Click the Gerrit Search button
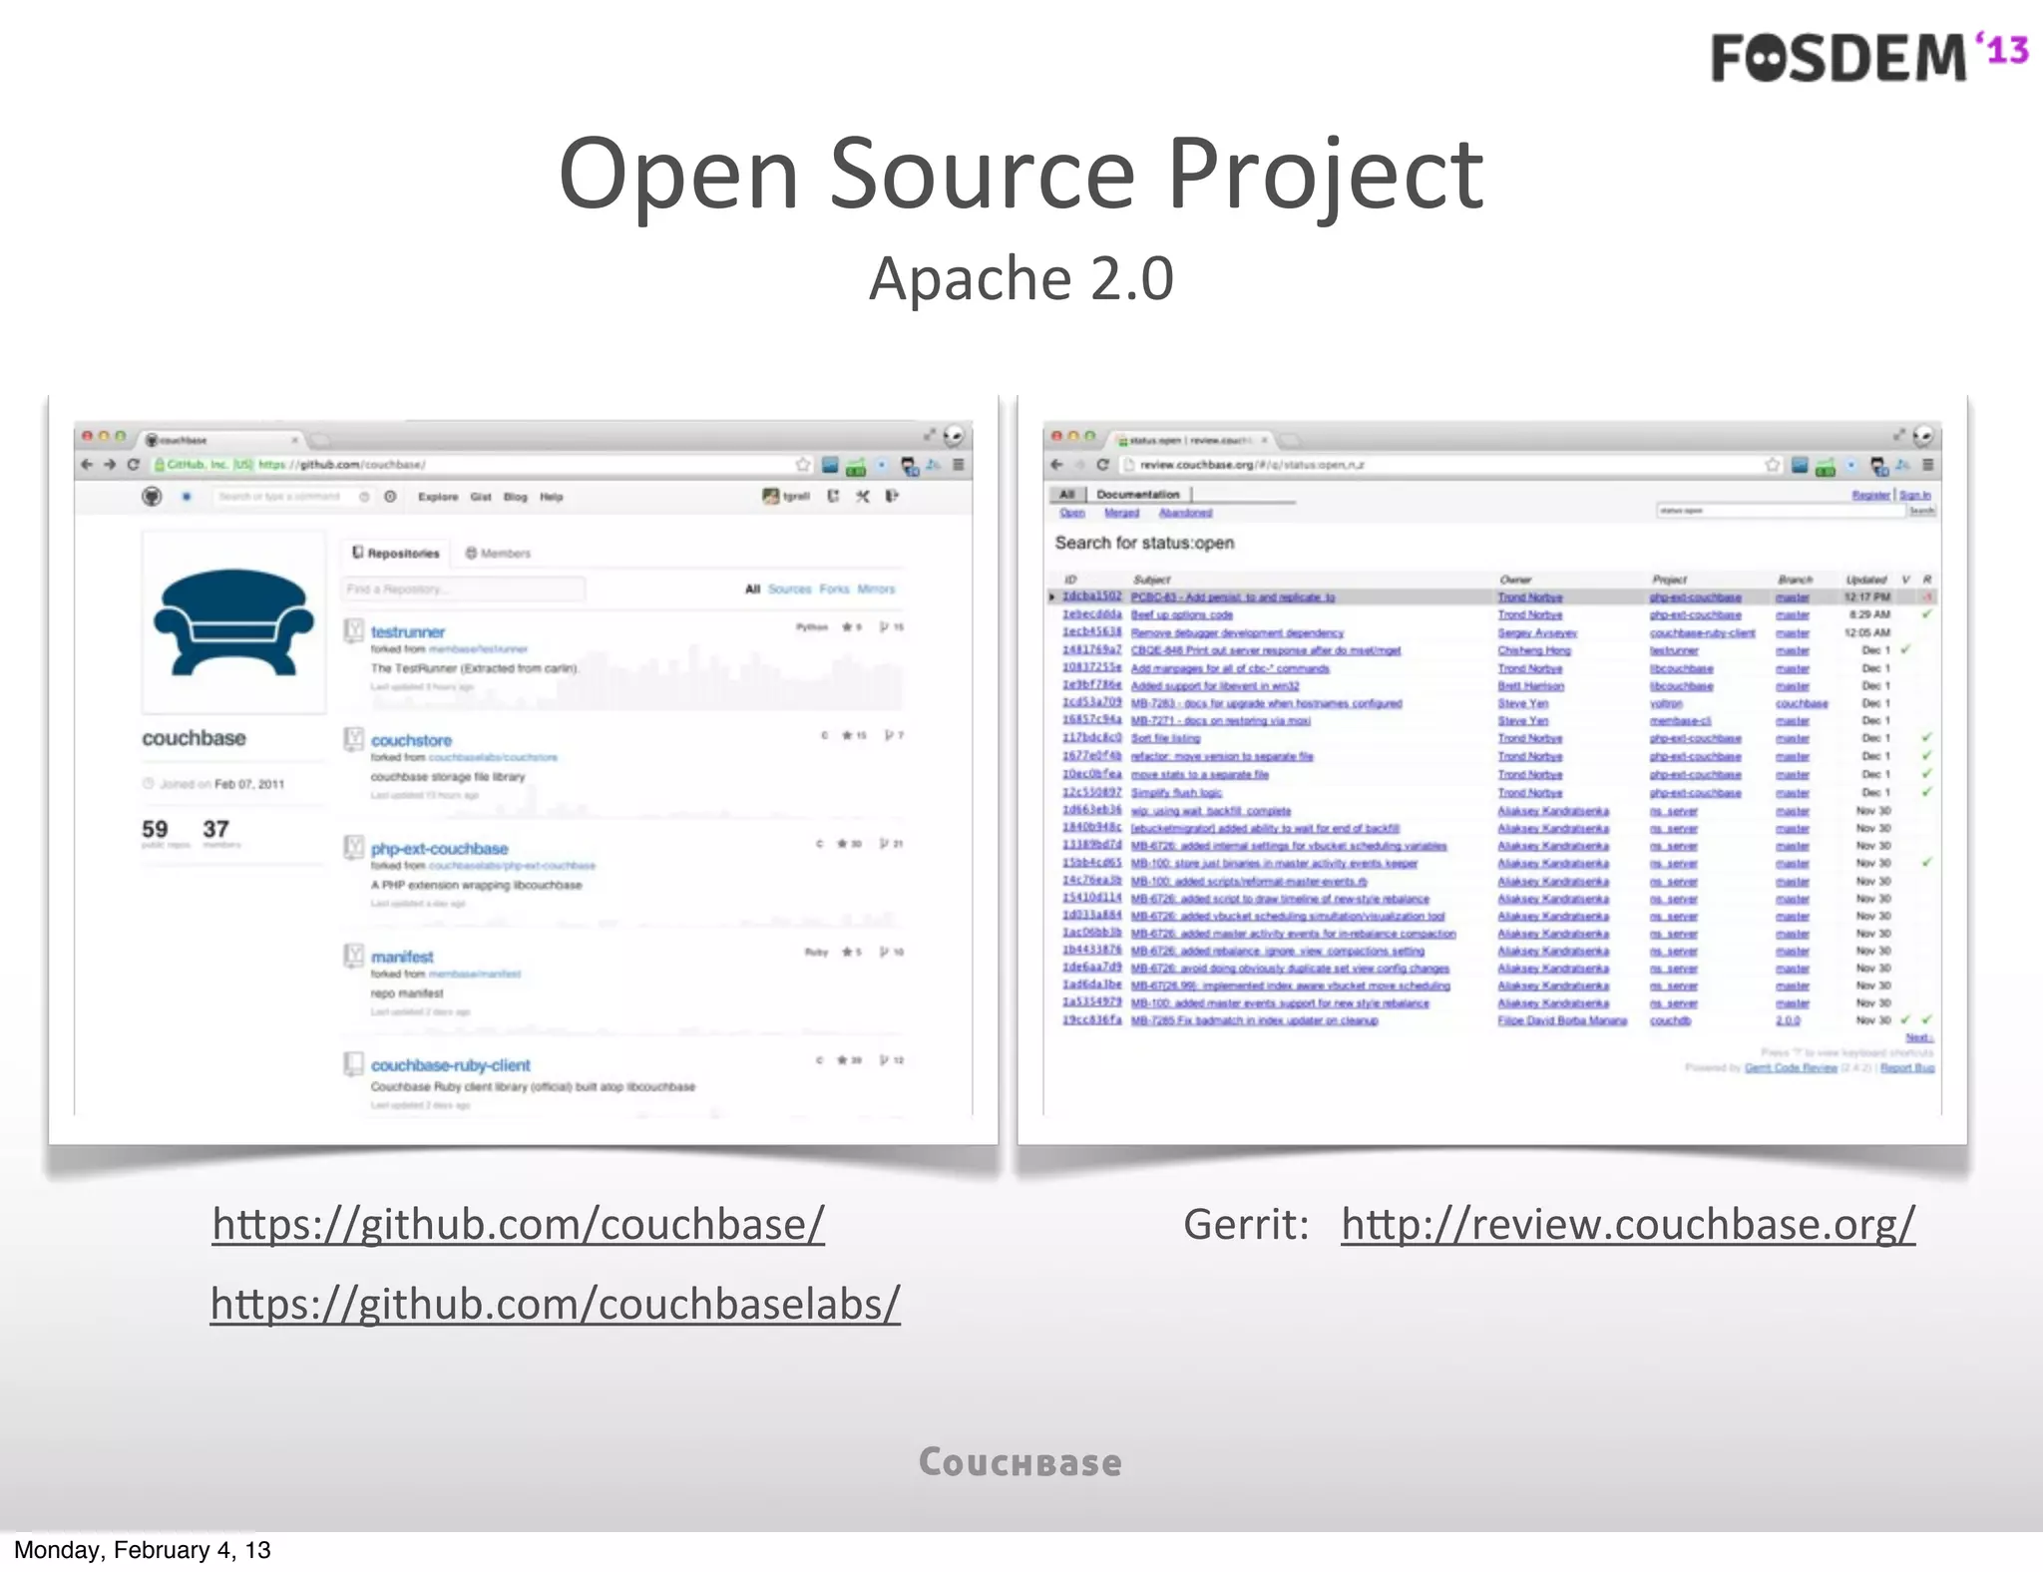The width and height of the screenshot is (2043, 1572). (x=1921, y=511)
